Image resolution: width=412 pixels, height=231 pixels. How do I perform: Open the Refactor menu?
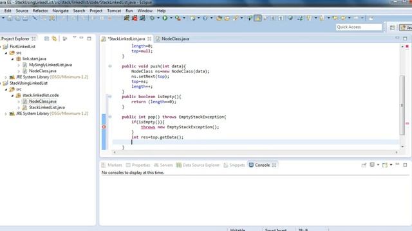click(x=40, y=11)
